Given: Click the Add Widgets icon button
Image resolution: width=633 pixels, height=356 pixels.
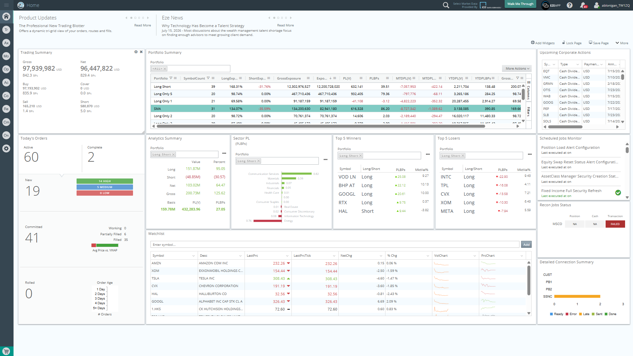Looking at the screenshot, I should [533, 43].
